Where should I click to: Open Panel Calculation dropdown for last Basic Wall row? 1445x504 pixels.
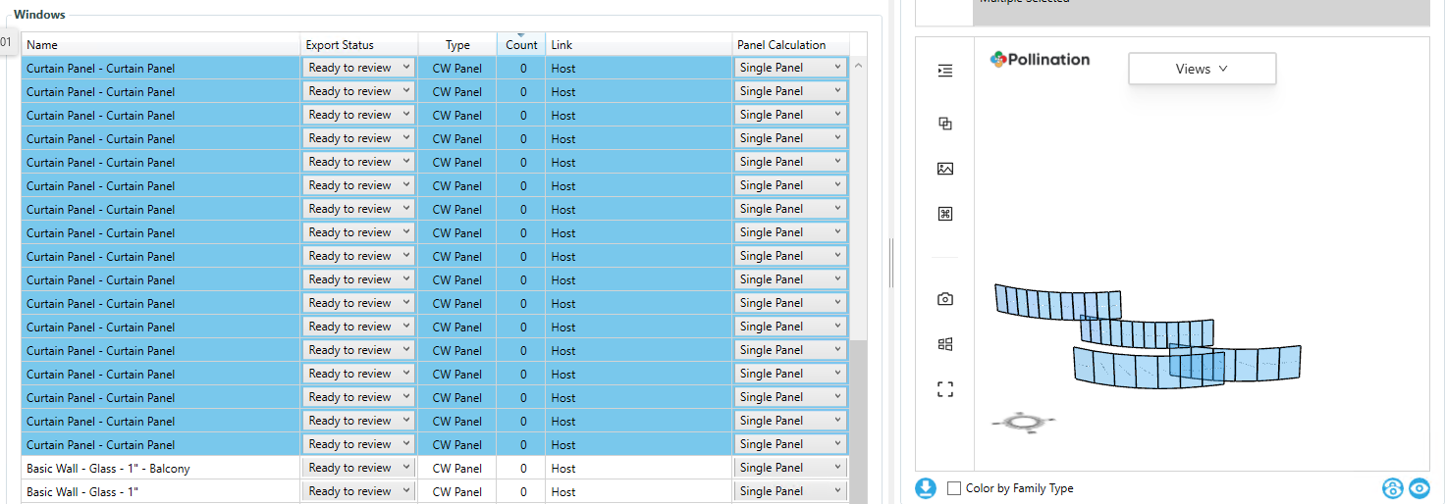tap(790, 491)
